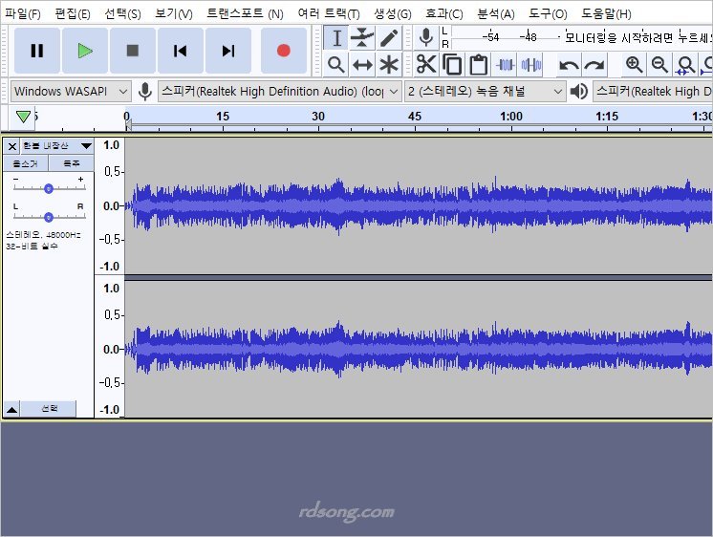Open the track name dropdown menu arrow
Image resolution: width=713 pixels, height=537 pixels.
[86, 146]
